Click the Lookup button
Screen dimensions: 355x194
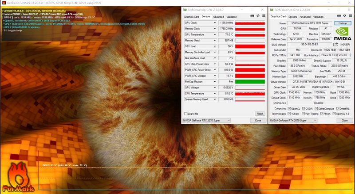pyautogui.click(x=343, y=23)
